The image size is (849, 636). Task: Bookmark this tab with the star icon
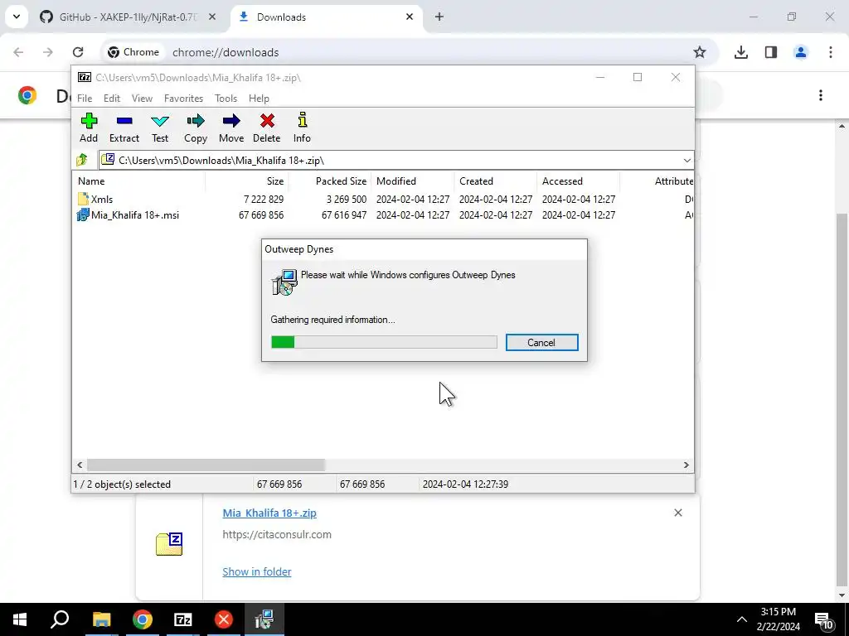[700, 52]
